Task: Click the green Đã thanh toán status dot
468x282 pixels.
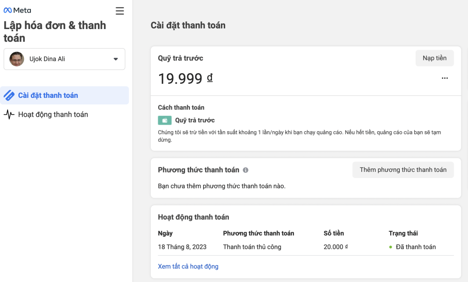Action: (x=390, y=247)
